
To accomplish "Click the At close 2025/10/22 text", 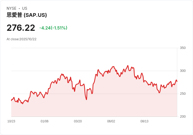I will [22, 39].
